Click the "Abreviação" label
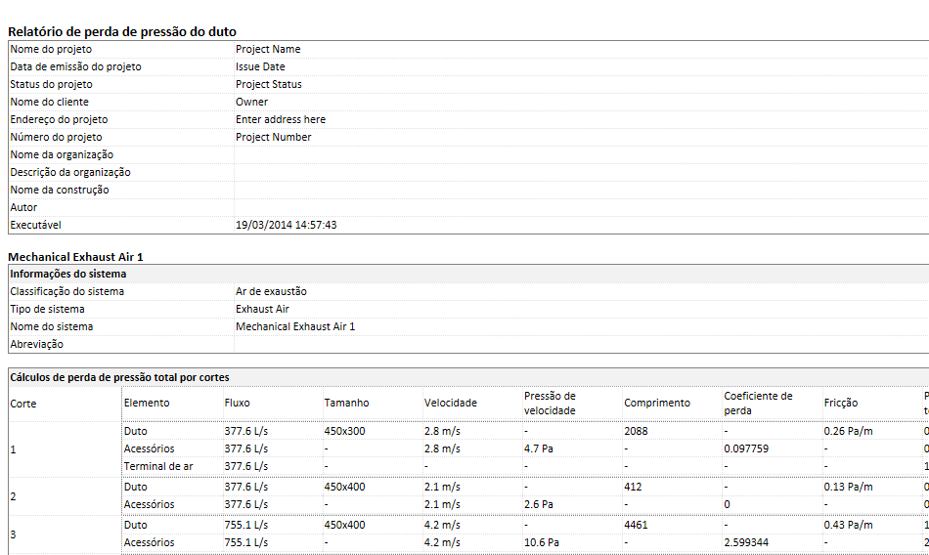The width and height of the screenshot is (929, 555). click(x=37, y=344)
